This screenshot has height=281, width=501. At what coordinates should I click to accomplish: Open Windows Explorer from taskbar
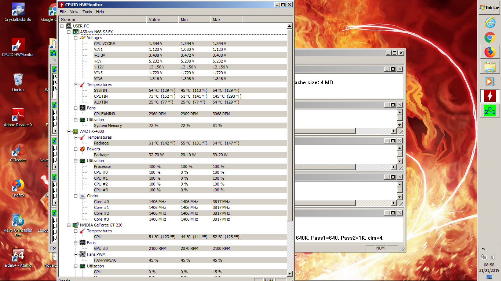pyautogui.click(x=489, y=67)
